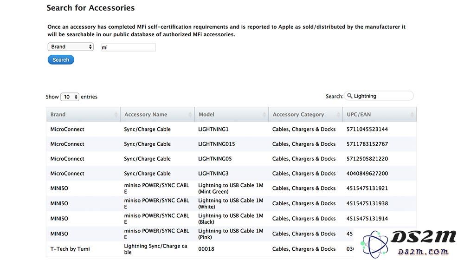Click model "Lightning to USB Cable 1M (Pink)"
The height and width of the screenshot is (260, 464).
coord(231,234)
